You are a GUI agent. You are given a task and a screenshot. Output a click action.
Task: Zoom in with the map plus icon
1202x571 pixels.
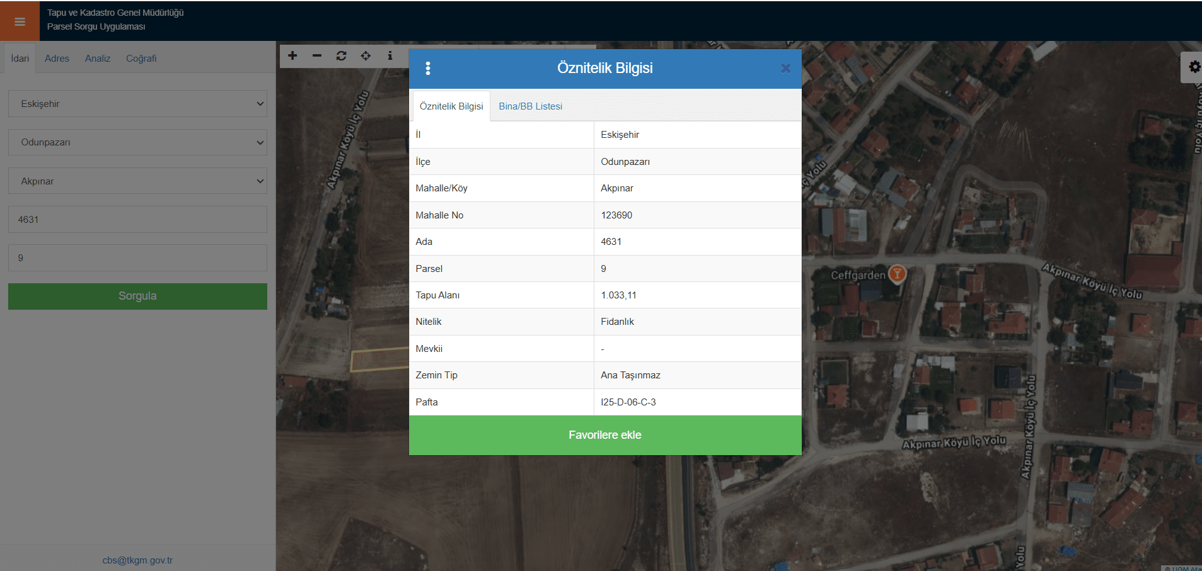292,55
